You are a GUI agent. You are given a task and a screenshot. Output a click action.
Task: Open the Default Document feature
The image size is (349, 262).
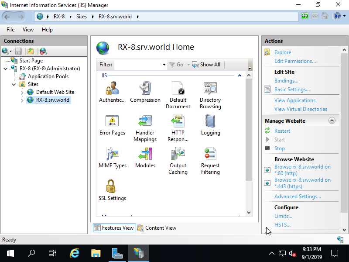pos(178,90)
